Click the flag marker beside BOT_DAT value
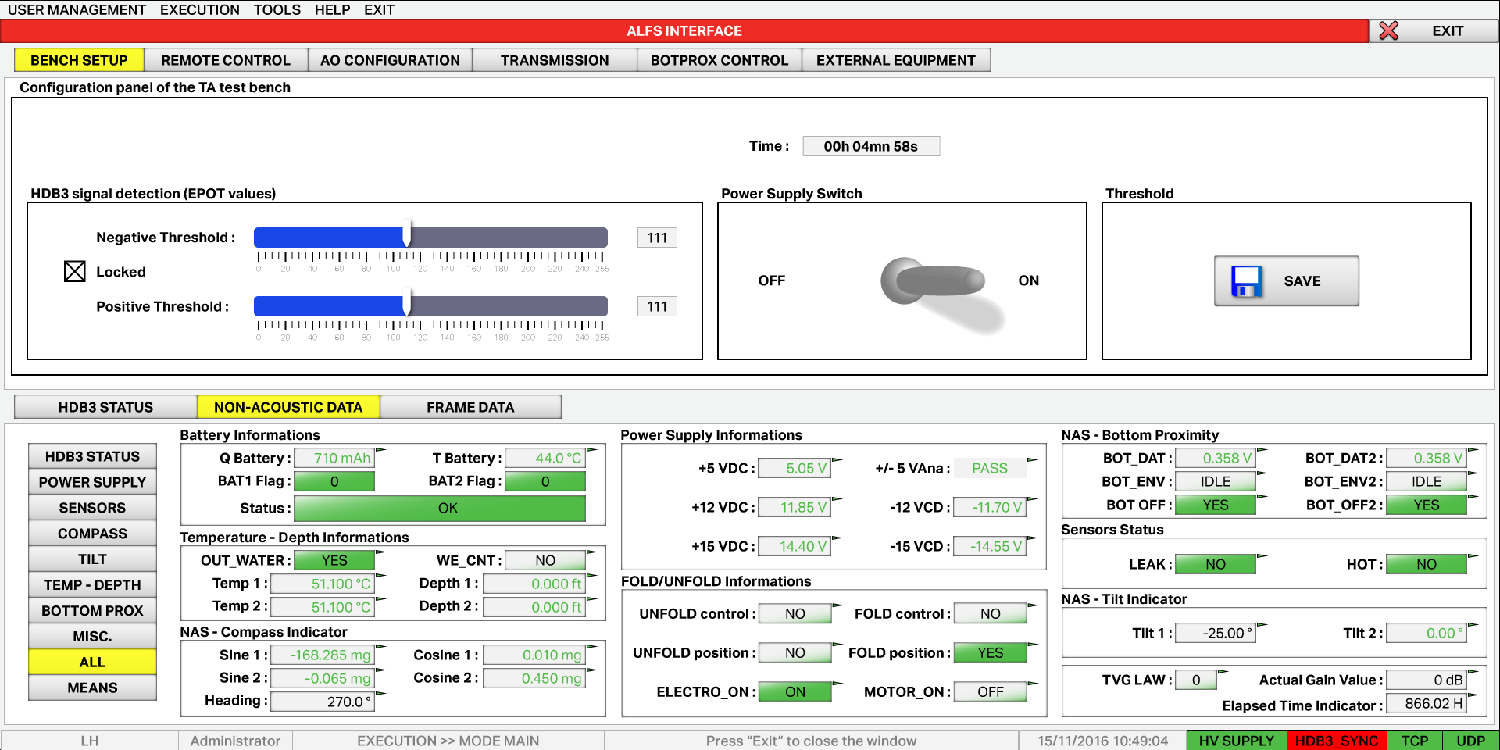Viewport: 1500px width, 750px height. [1262, 449]
